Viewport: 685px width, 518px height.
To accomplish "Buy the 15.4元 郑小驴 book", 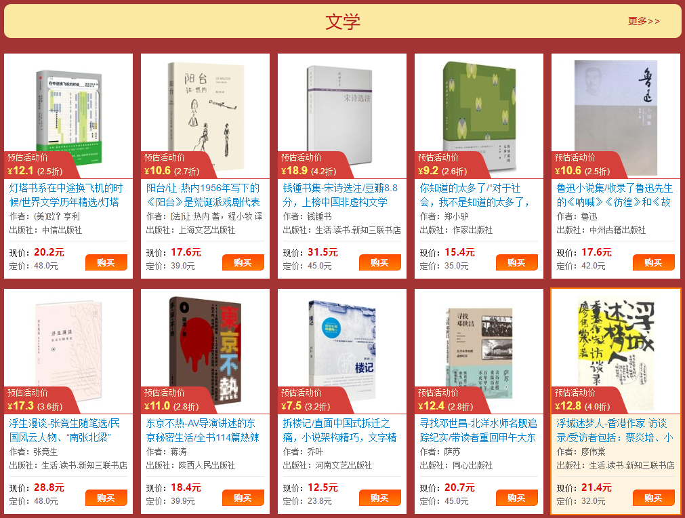I will (516, 262).
